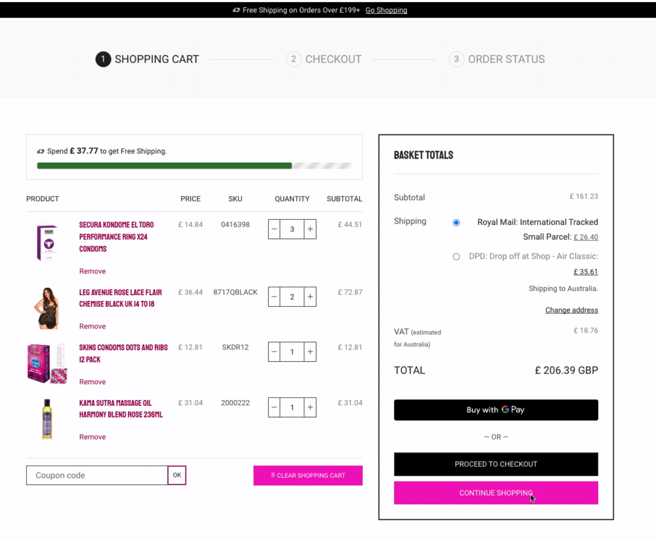Image resolution: width=656 pixels, height=539 pixels.
Task: Remove Leg Avenue Rose Lace chemise from cart
Action: 92,327
